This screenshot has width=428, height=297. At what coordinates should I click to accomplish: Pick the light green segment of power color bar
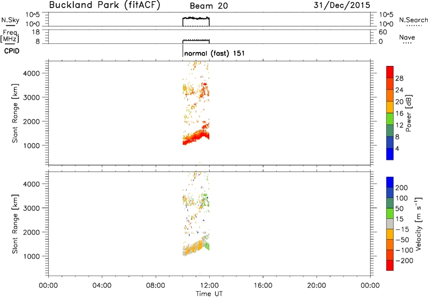click(x=390, y=119)
